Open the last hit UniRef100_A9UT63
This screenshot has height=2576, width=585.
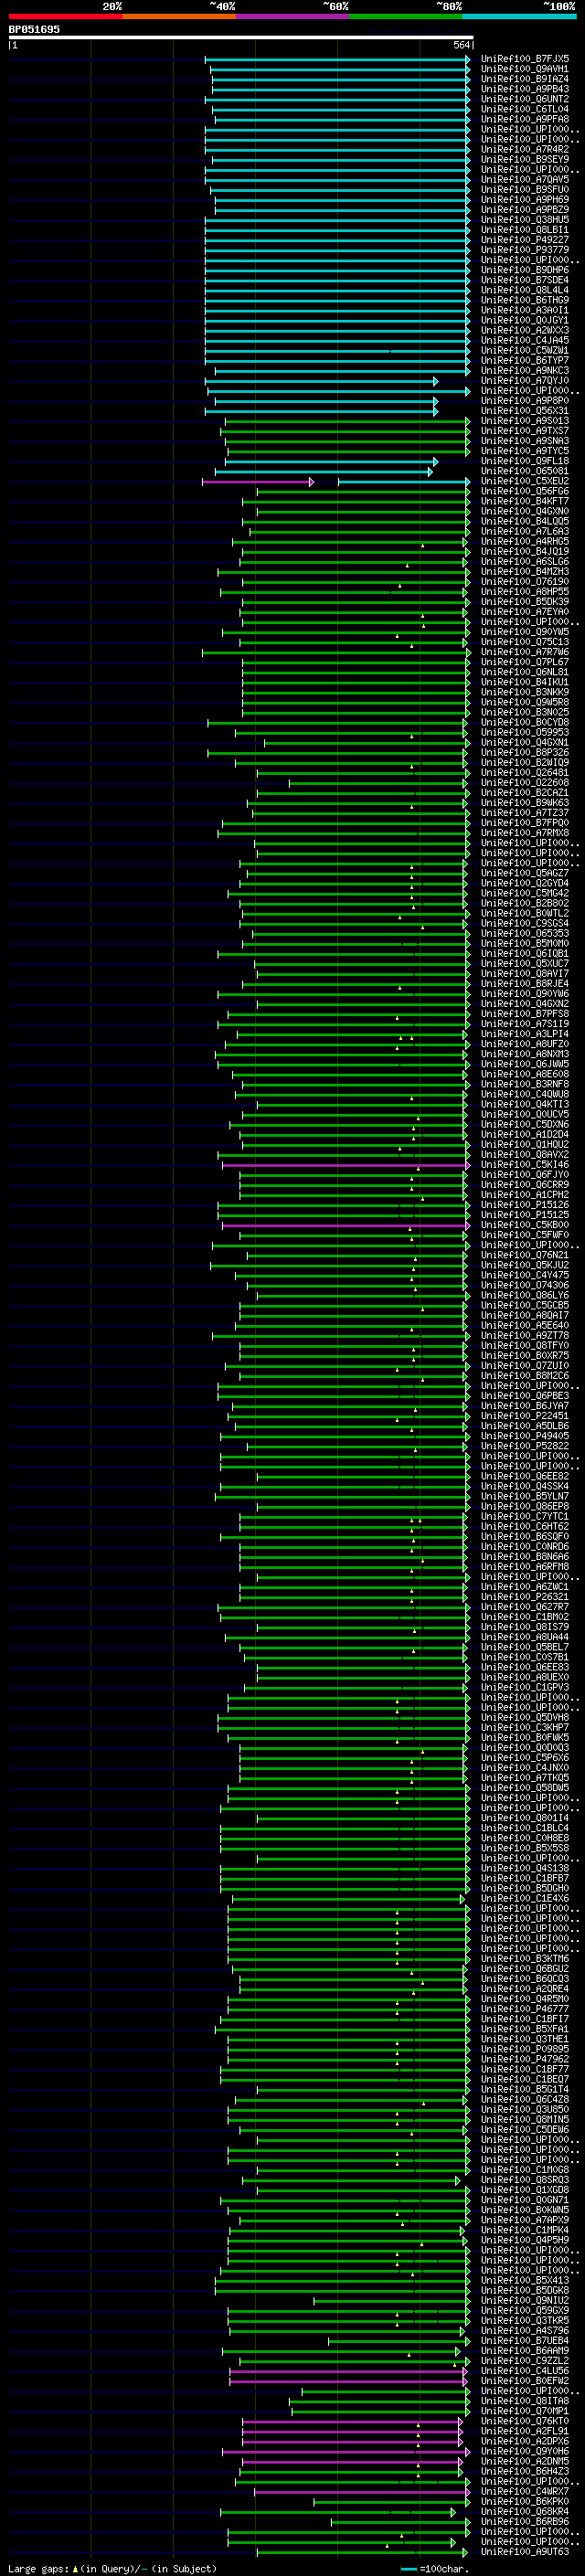(x=525, y=2551)
